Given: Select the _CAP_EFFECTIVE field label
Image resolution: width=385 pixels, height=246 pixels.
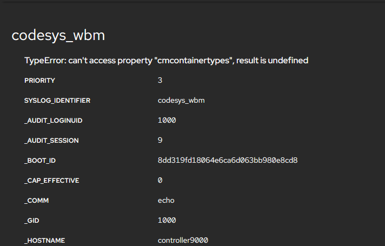Looking at the screenshot, I should (51, 181).
